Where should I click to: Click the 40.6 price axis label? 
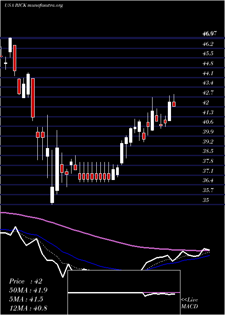(x=208, y=122)
